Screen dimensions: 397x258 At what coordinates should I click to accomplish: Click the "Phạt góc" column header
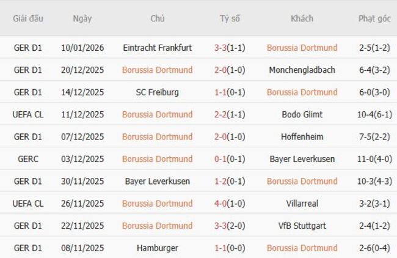click(x=374, y=18)
